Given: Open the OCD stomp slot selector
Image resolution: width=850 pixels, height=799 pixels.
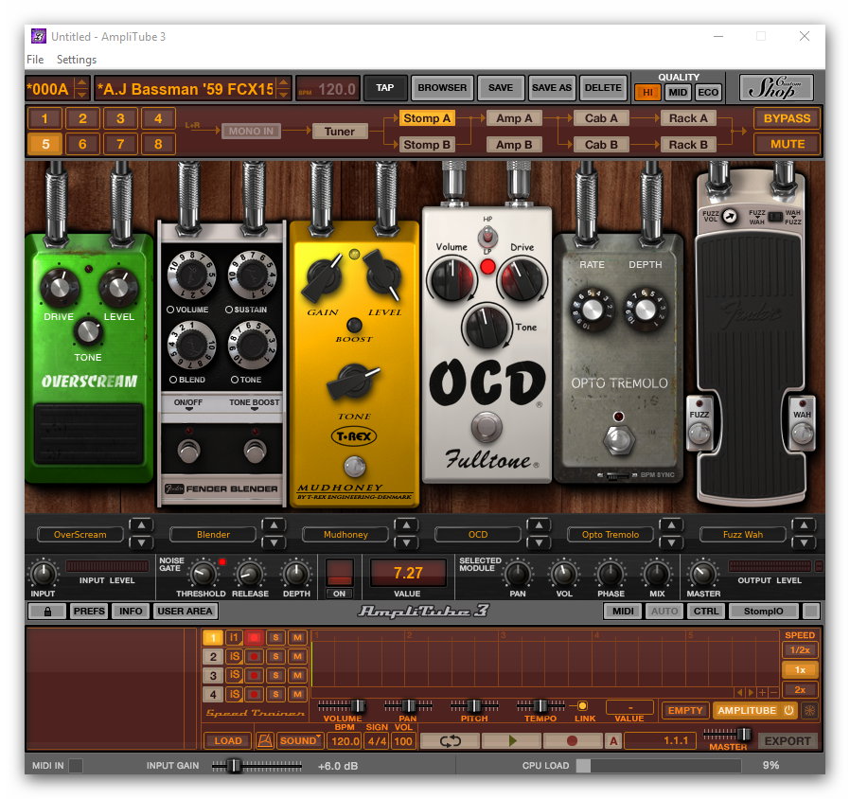Looking at the screenshot, I should pyautogui.click(x=478, y=535).
